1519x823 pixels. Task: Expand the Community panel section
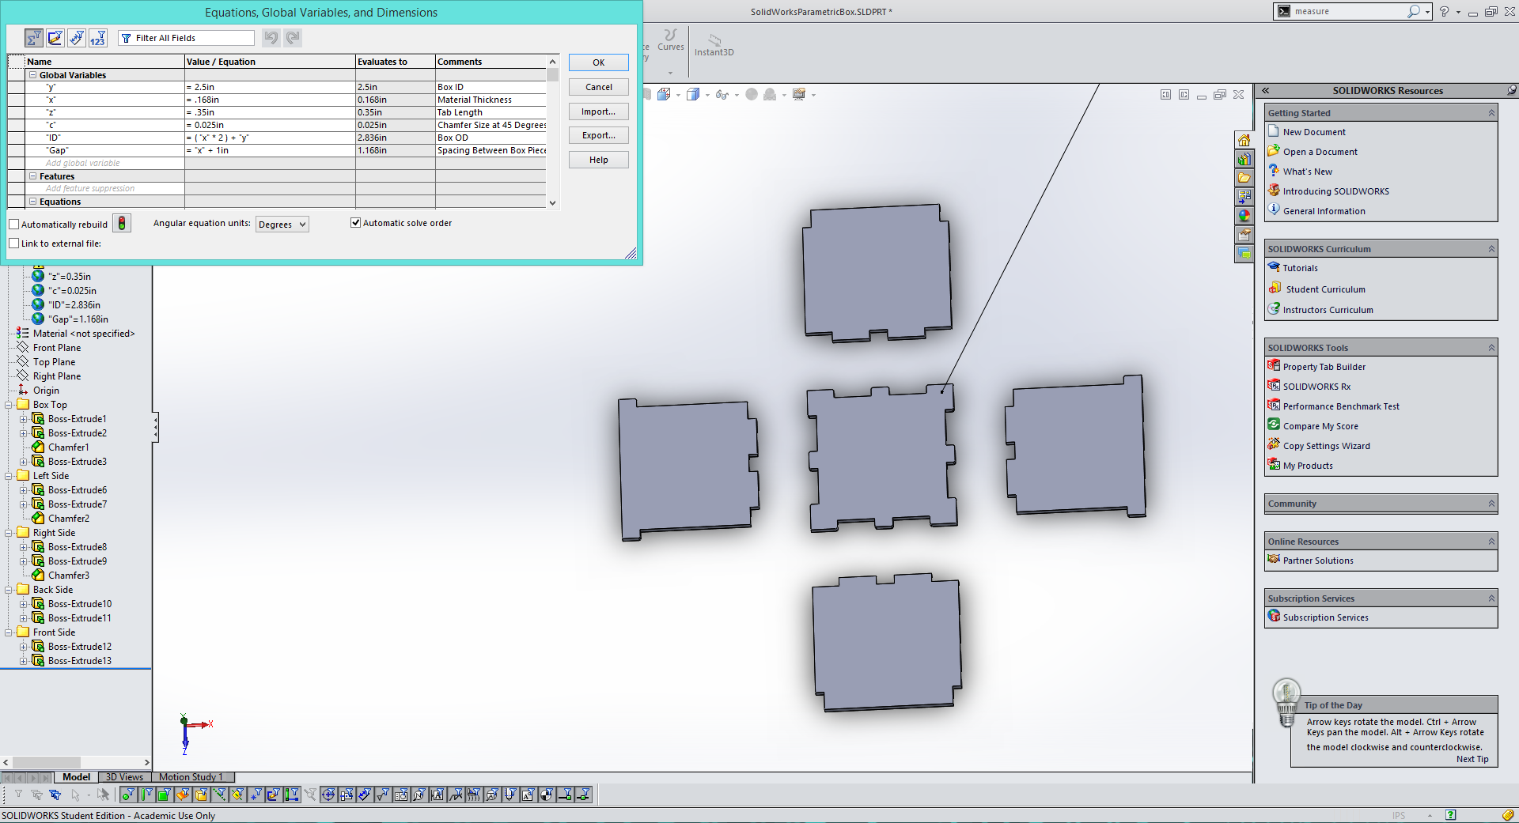coord(1491,504)
